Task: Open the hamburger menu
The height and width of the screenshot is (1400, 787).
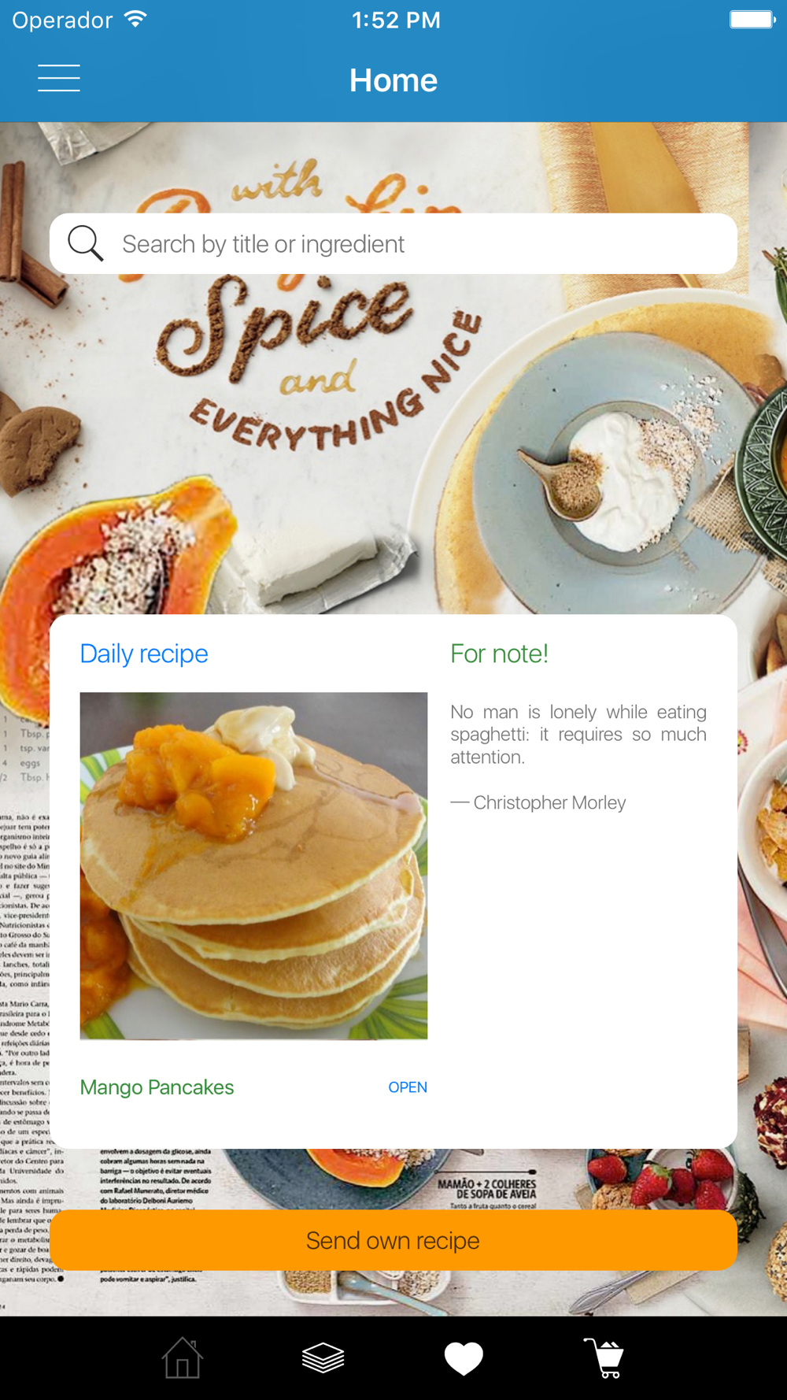Action: click(x=59, y=79)
